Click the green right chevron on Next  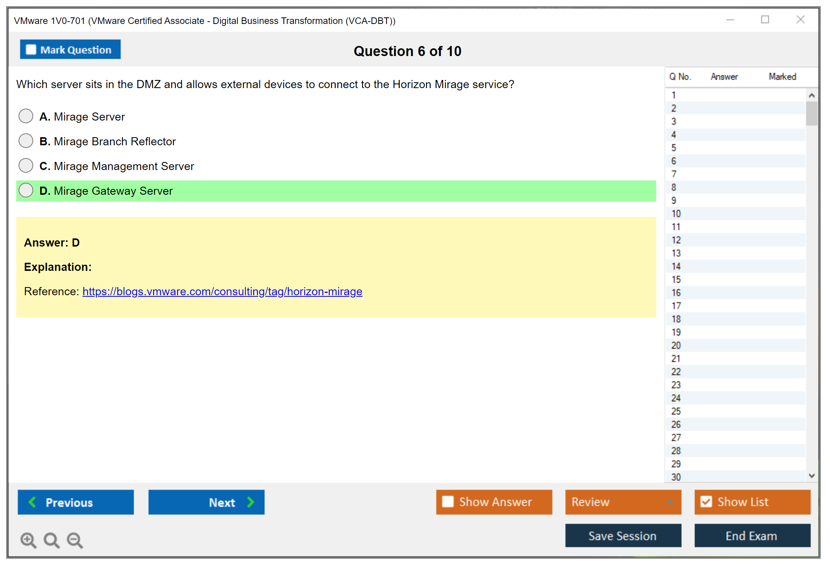point(251,502)
